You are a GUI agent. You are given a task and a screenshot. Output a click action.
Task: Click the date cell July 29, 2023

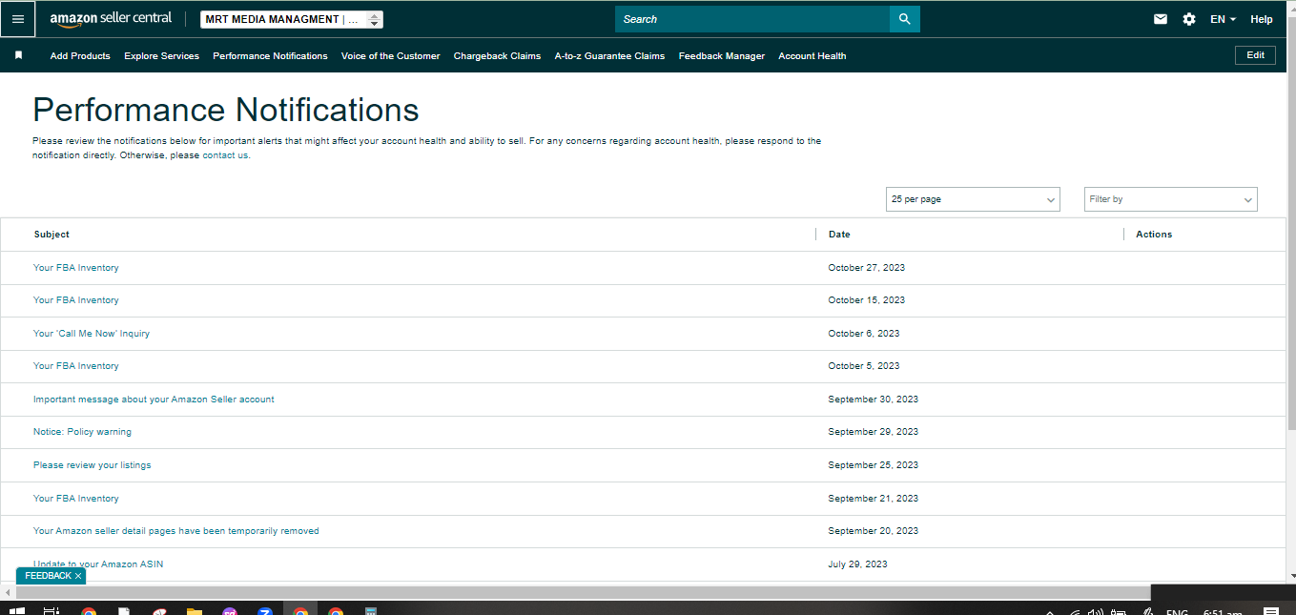tap(858, 564)
